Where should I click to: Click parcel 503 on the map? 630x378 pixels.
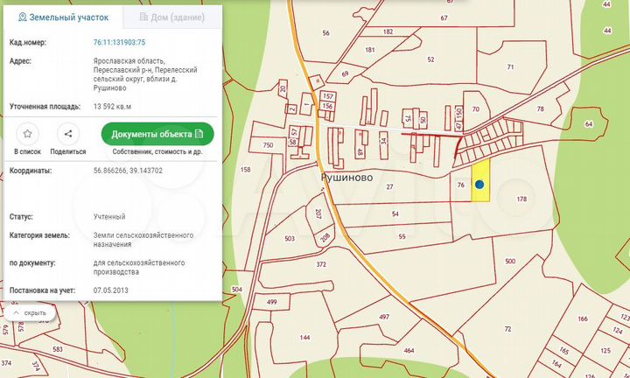point(290,238)
